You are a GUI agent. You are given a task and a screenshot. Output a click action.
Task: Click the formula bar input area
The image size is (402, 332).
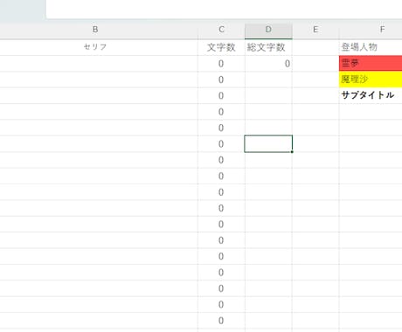pos(224,9)
